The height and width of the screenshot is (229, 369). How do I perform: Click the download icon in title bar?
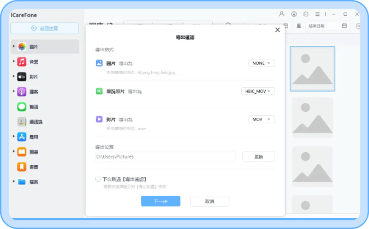point(294,14)
